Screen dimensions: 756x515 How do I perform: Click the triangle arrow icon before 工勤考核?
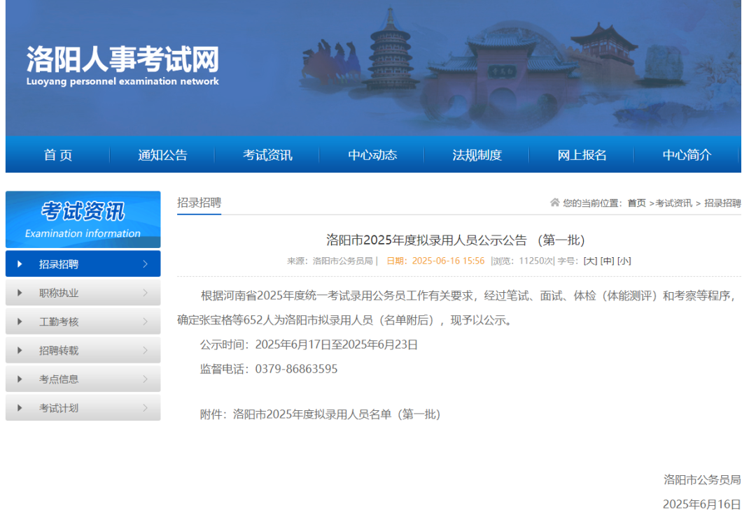20,321
